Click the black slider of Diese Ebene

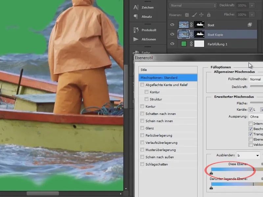tap(211, 173)
